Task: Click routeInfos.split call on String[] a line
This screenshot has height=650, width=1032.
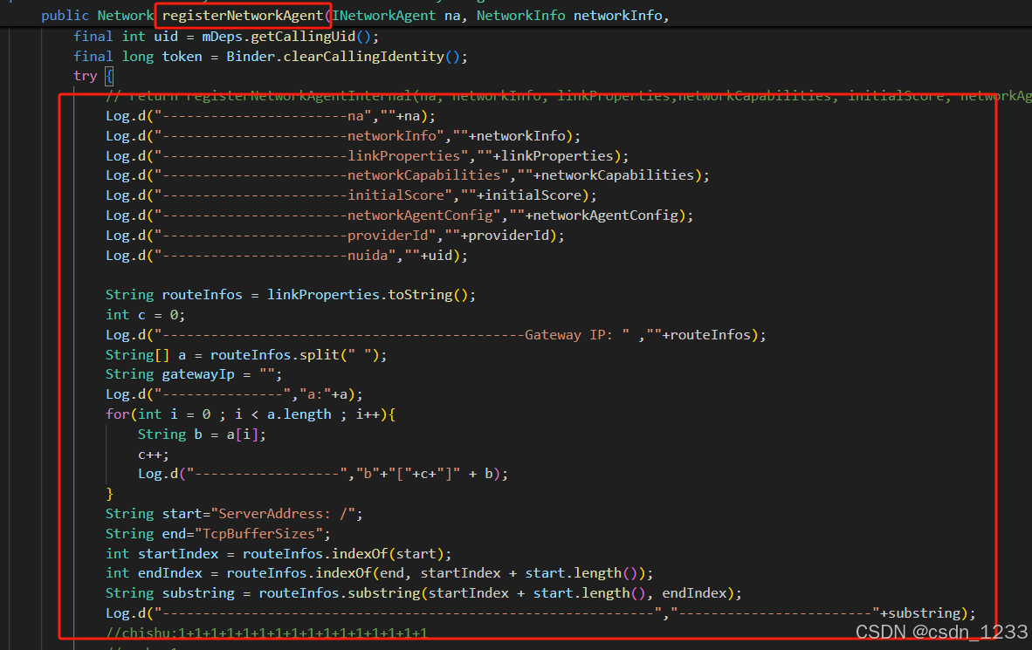Action: (294, 355)
